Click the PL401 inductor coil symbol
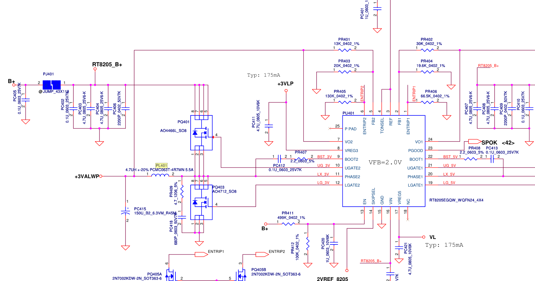Screen dimensions: 535x281 coord(160,175)
